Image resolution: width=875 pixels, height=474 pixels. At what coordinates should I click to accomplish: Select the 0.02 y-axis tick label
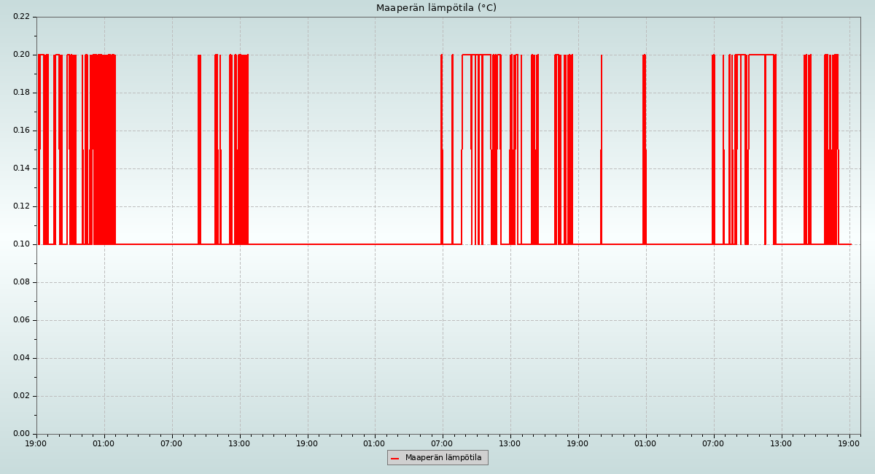21,396
